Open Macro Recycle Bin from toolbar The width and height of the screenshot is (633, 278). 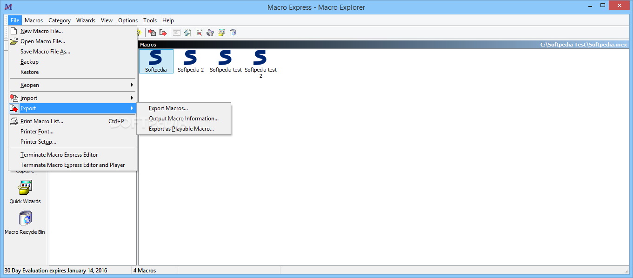click(233, 33)
